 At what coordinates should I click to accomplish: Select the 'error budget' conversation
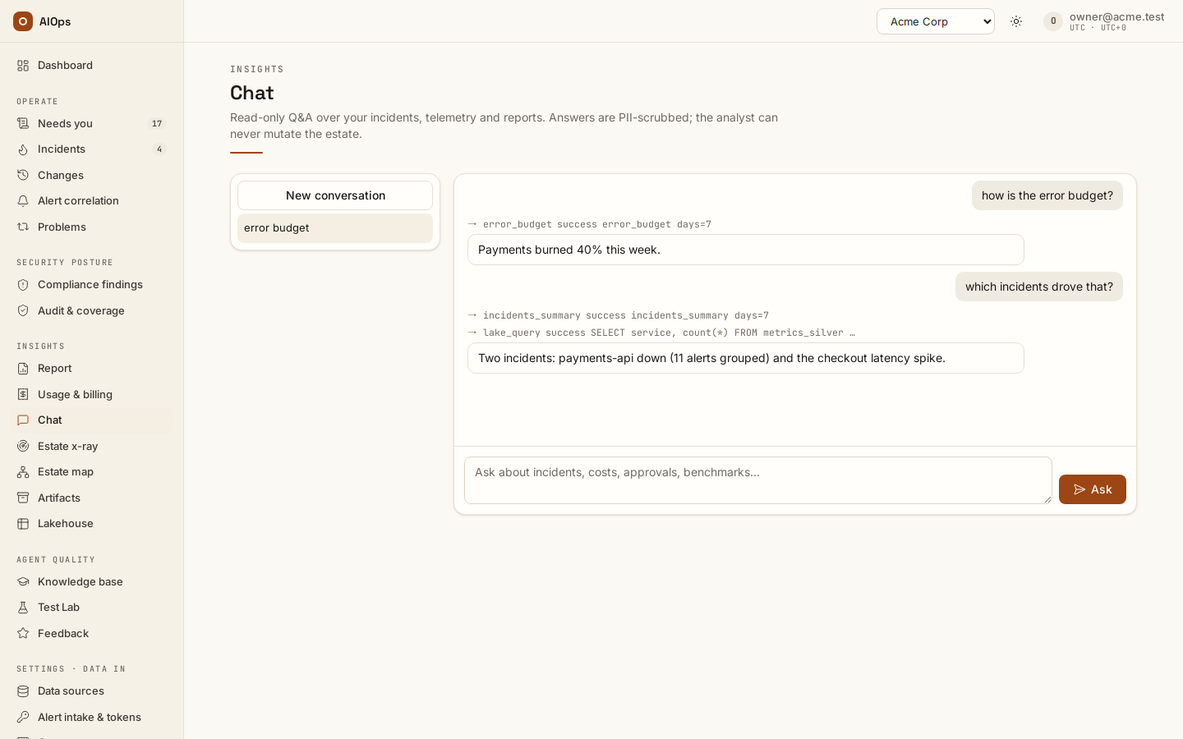coord(335,228)
